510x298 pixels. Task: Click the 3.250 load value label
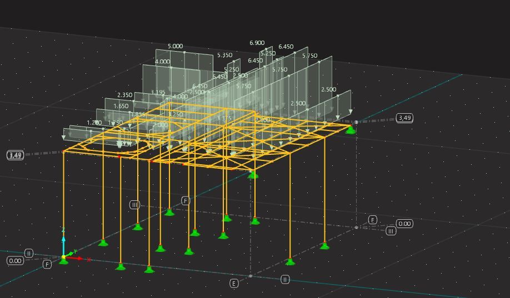[176, 114]
